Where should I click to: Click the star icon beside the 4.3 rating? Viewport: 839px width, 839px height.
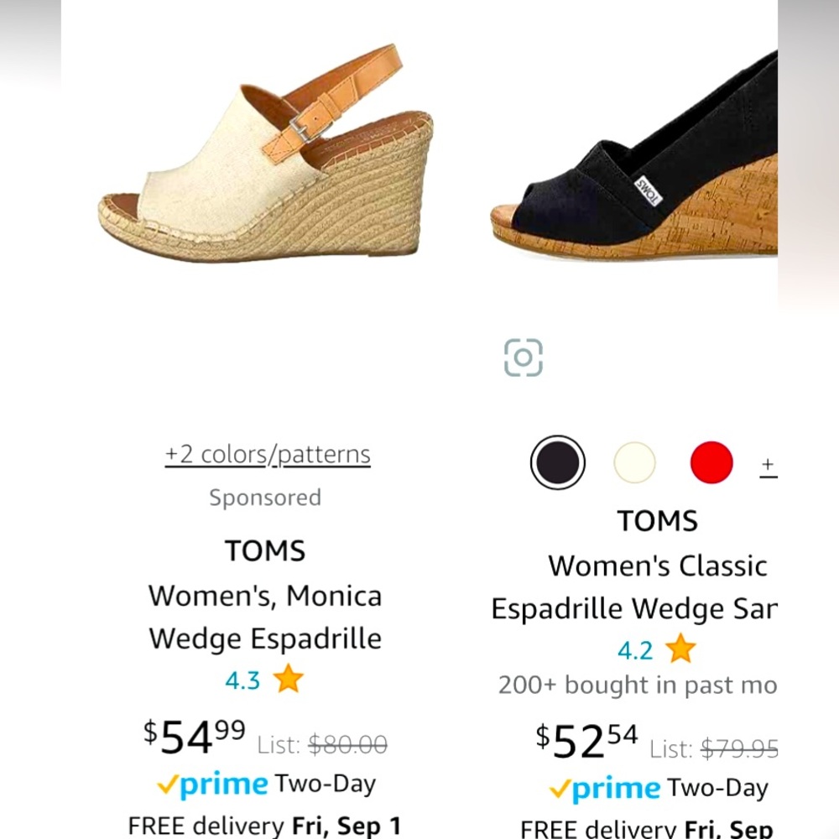pos(287,680)
